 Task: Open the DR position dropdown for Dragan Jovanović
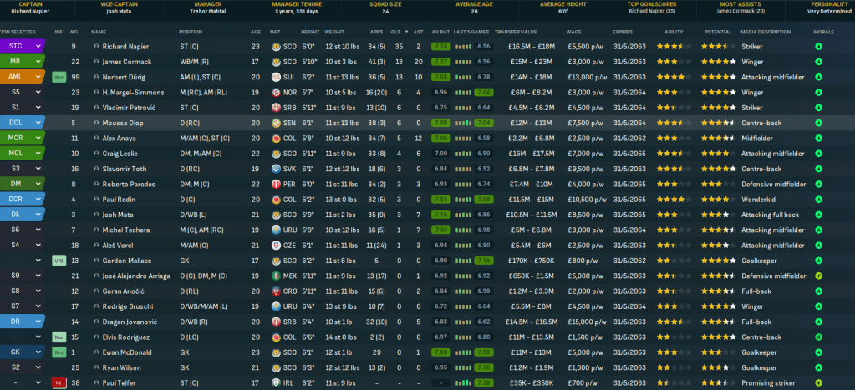(x=38, y=322)
